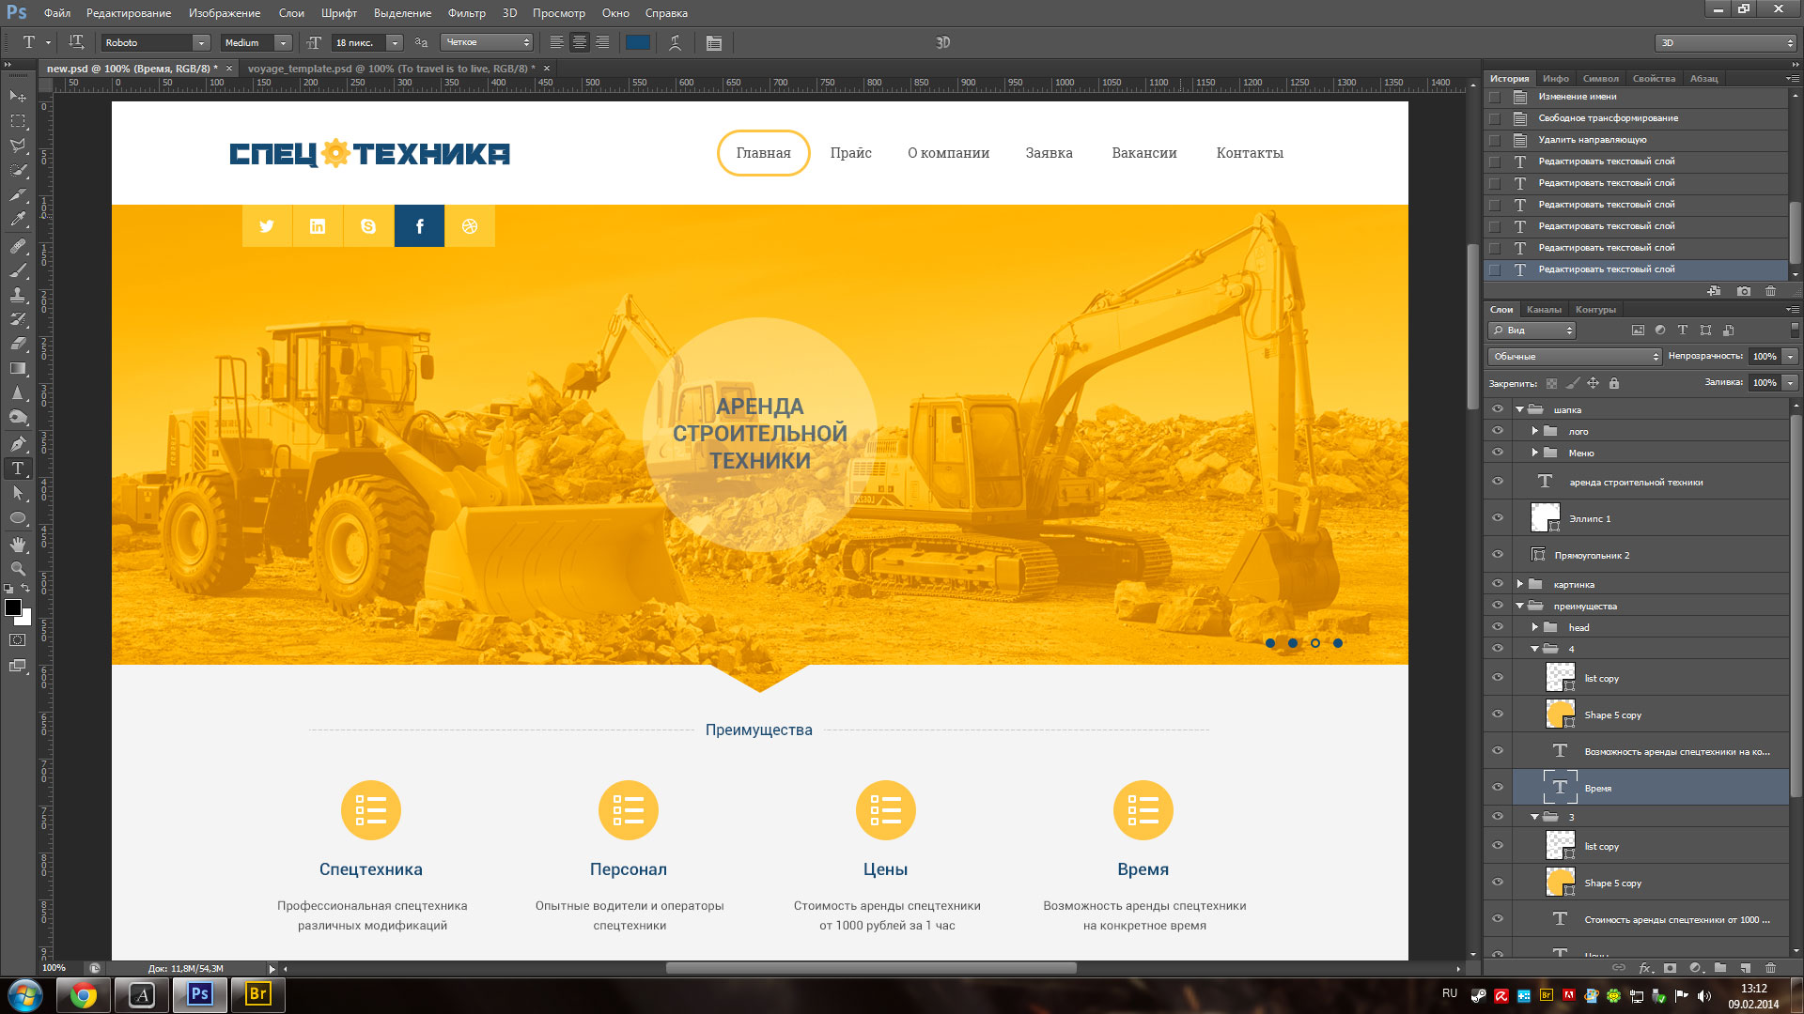Hide the Эллипс 1 layer
1804x1014 pixels.
[x=1498, y=518]
